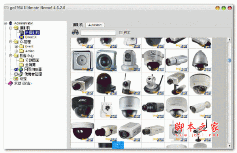The height and width of the screenshot is (153, 237).
Task: Click the camera search input field
Action: 98,33
